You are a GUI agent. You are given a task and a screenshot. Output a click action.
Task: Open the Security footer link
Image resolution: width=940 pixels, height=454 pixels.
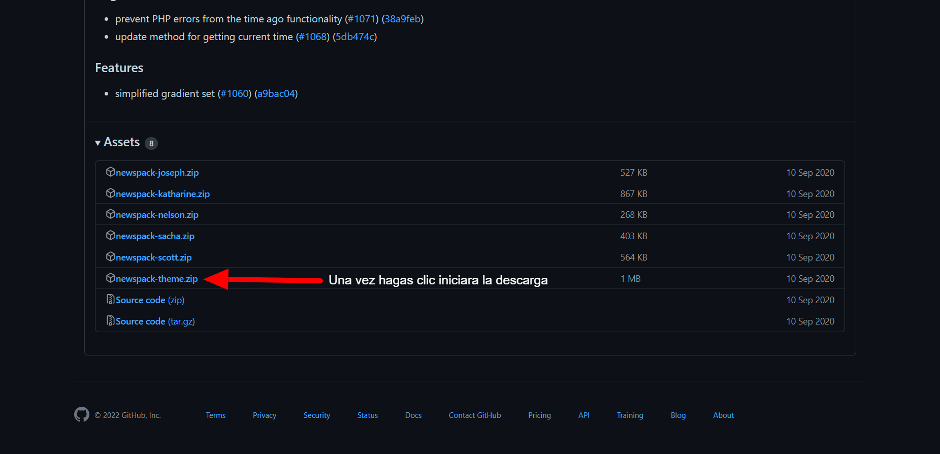[x=317, y=415]
